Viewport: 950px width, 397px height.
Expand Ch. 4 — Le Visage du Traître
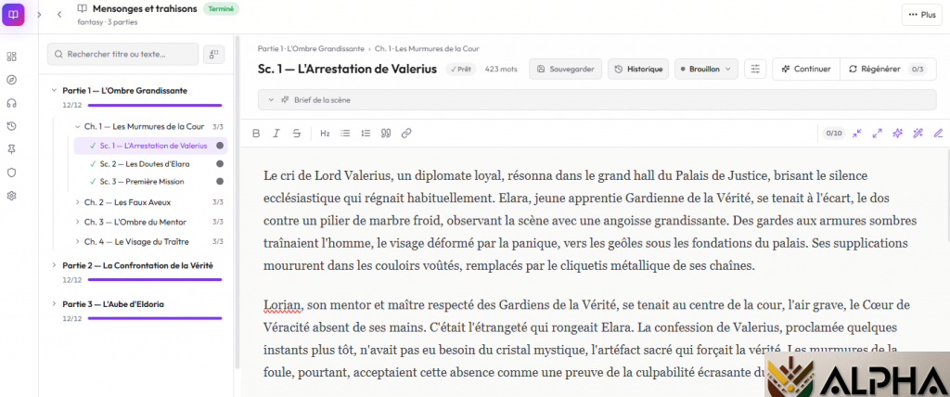coord(77,242)
